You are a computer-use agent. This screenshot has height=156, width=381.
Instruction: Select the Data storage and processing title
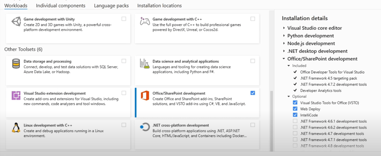coord(48,61)
